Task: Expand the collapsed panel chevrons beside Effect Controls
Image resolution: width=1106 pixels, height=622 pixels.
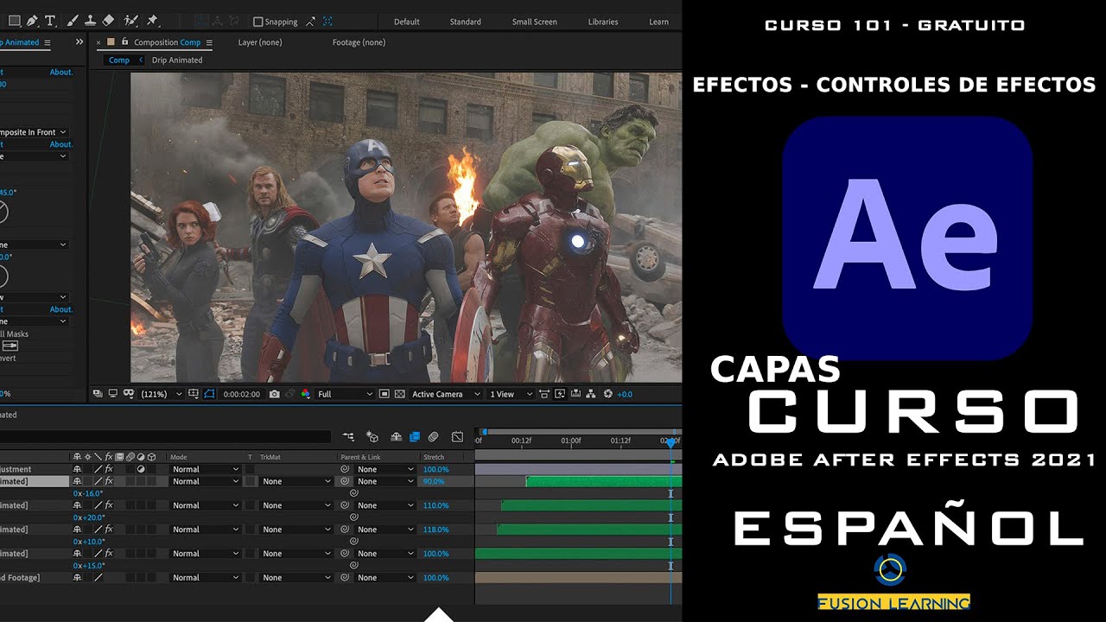Action: tap(79, 41)
